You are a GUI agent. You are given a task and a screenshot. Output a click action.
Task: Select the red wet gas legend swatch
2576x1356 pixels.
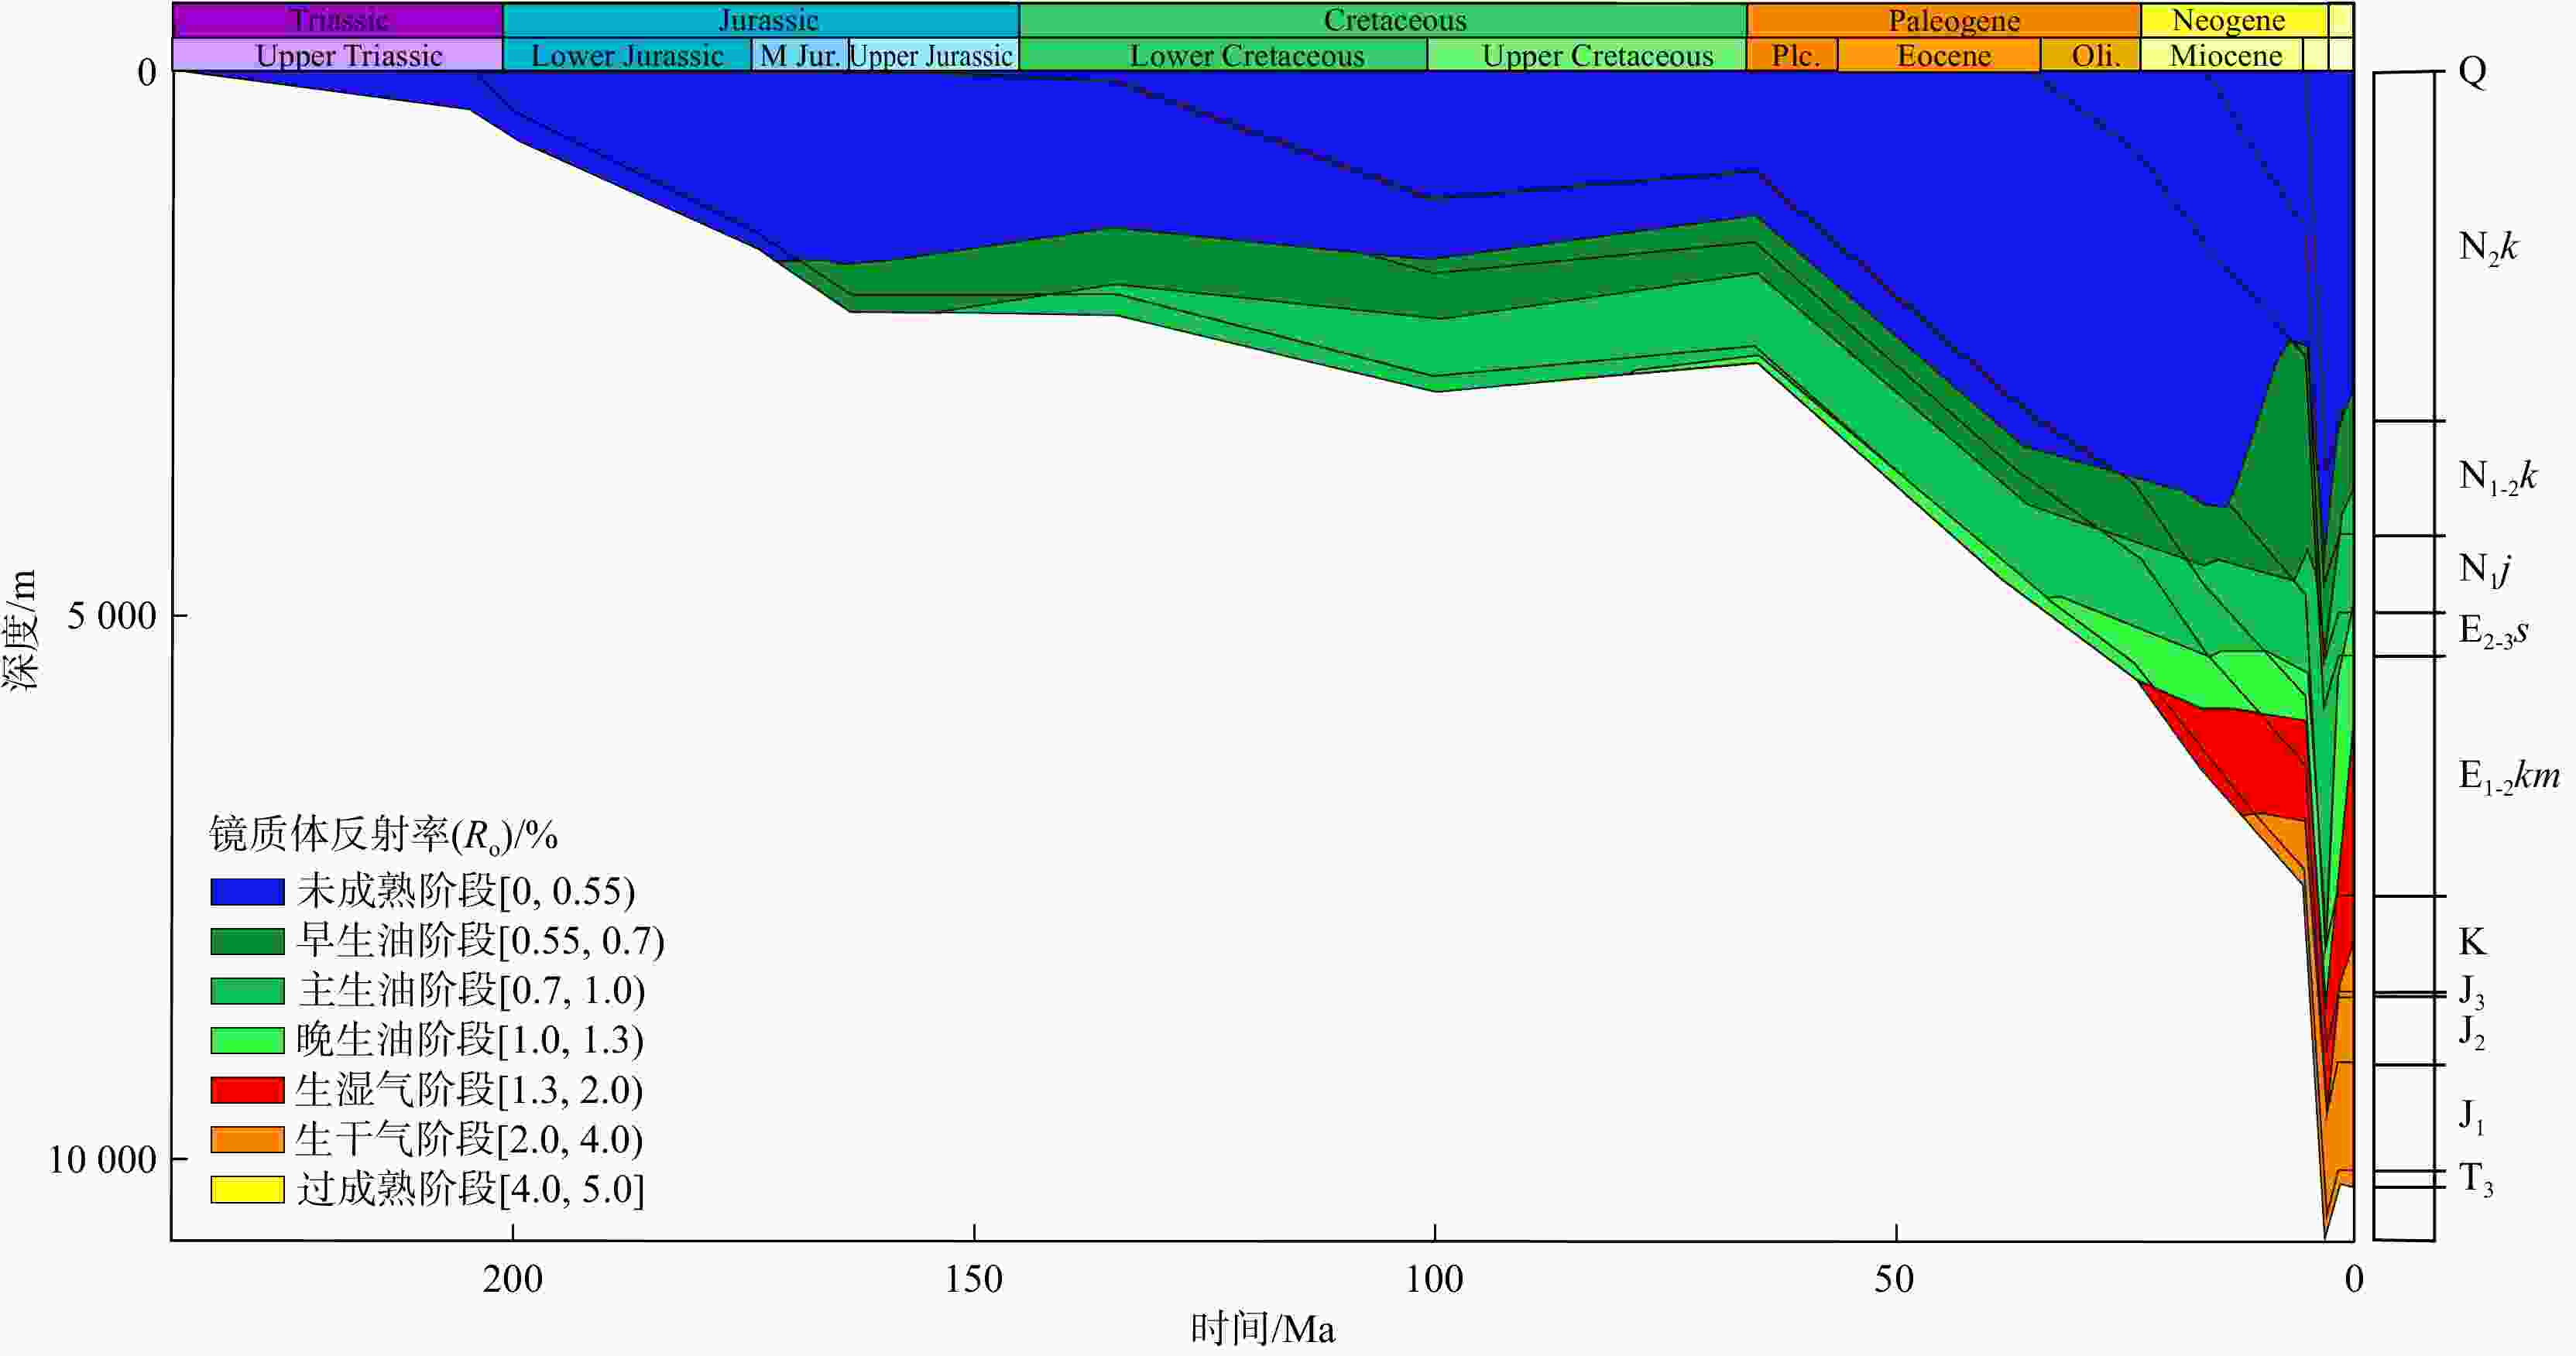[x=247, y=1091]
